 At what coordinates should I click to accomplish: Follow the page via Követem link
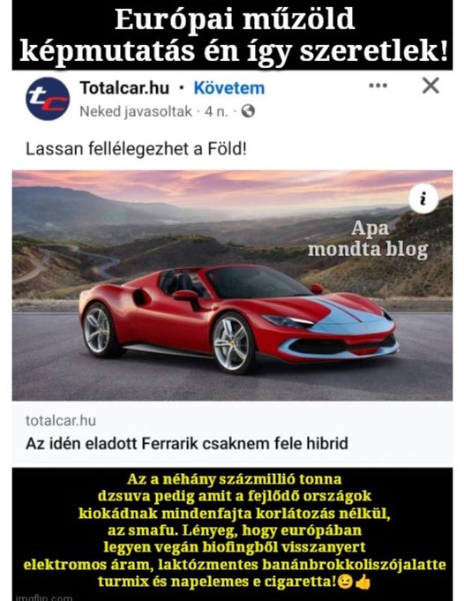(x=229, y=88)
